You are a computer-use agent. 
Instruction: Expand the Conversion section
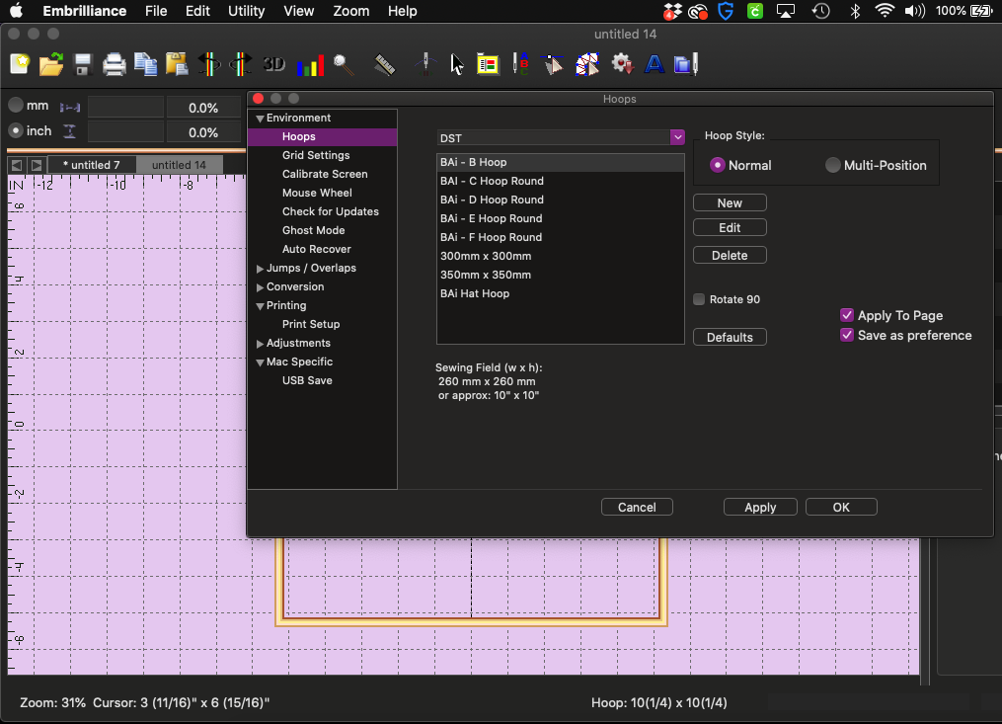[x=260, y=287]
